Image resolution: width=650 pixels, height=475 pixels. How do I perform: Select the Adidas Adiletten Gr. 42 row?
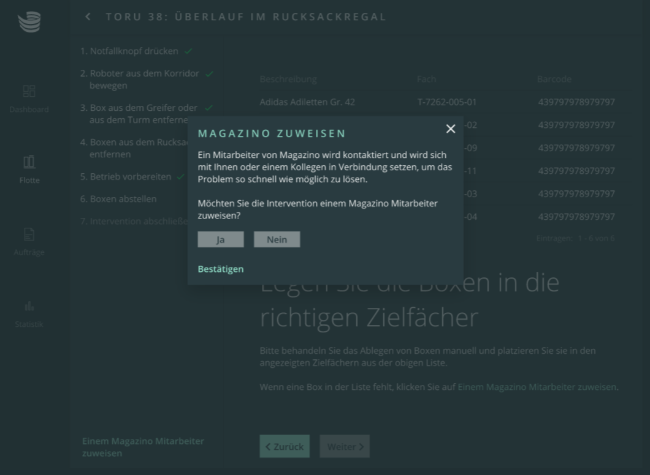pyautogui.click(x=307, y=102)
